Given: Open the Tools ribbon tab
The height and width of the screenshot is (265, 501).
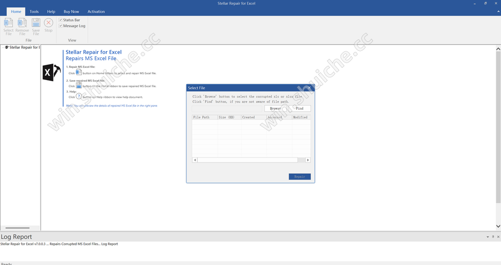Looking at the screenshot, I should click(34, 12).
